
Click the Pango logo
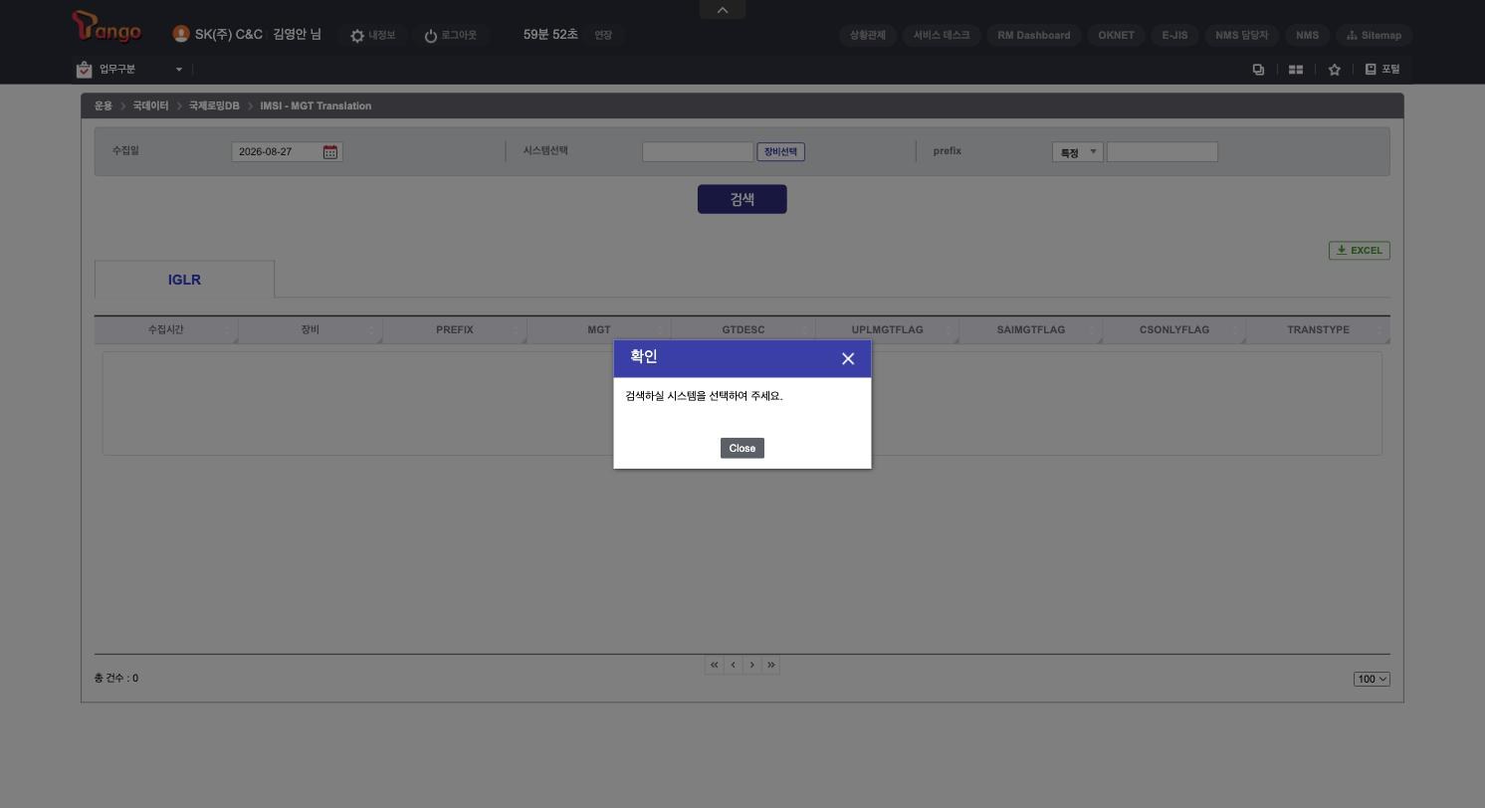tap(106, 28)
